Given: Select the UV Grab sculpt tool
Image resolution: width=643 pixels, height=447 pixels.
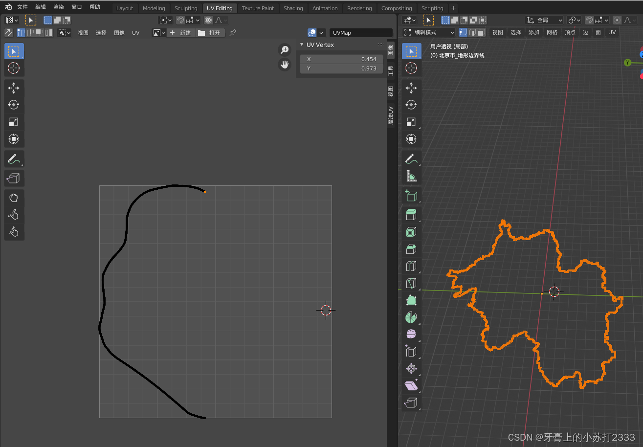Looking at the screenshot, I should point(14,198).
